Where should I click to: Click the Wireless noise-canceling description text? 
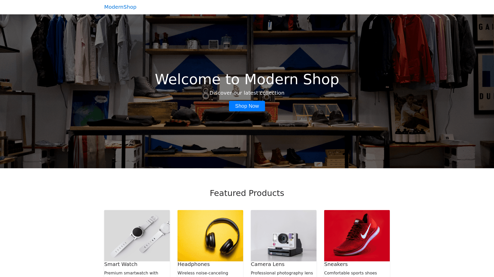click(203, 273)
